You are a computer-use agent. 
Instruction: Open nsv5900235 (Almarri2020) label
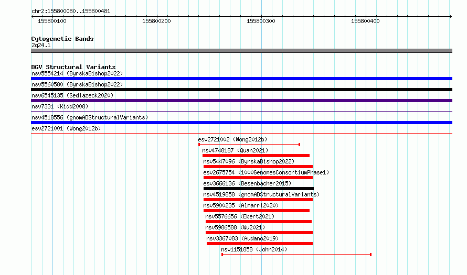[241, 205]
